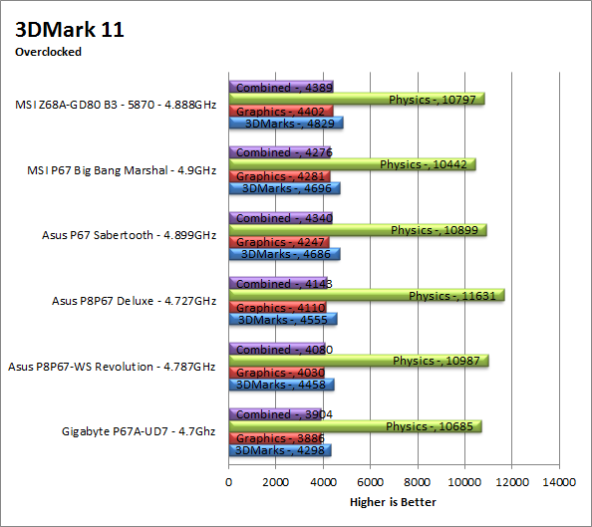Click the '0' axis tick label
The height and width of the screenshot is (527, 592).
point(229,482)
